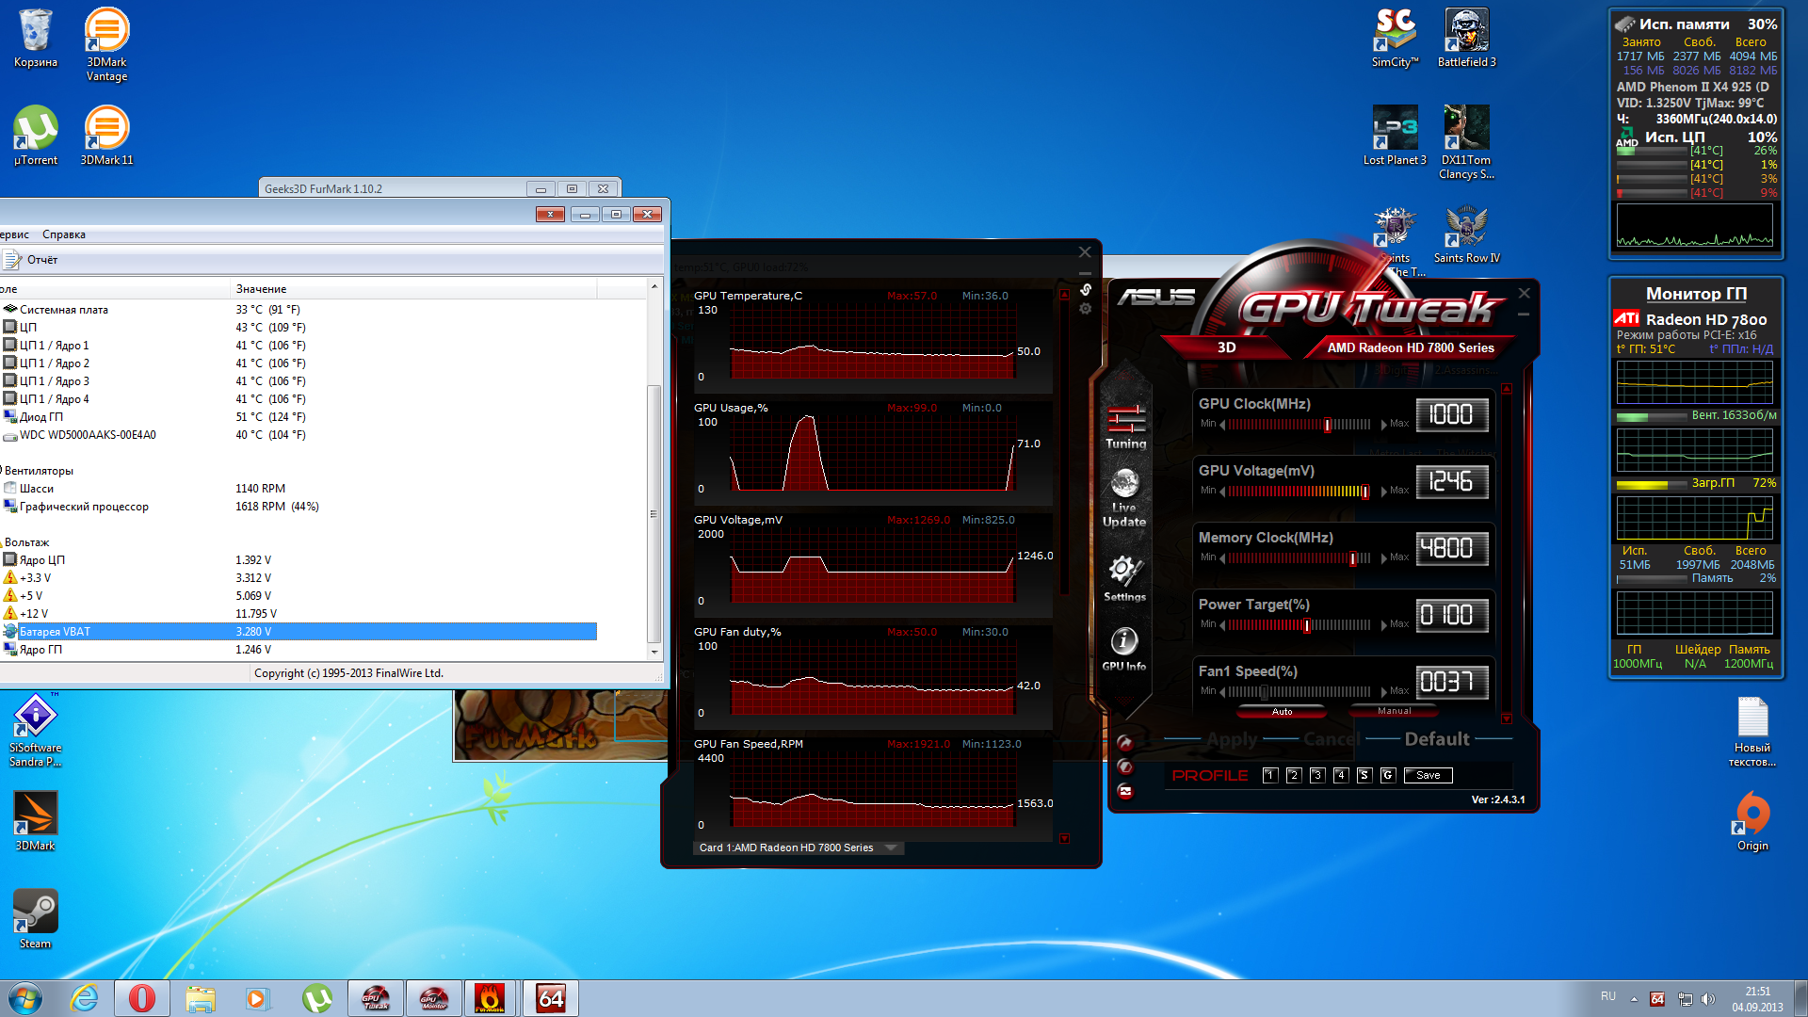Viewport: 1808px width, 1017px height.
Task: Click the link icon in the monitor panel
Action: click(x=1085, y=289)
